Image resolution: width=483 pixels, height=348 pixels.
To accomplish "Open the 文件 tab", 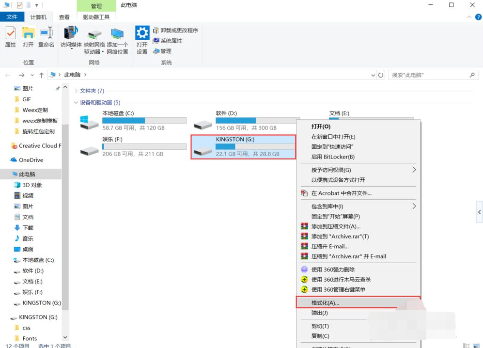I will coord(12,17).
